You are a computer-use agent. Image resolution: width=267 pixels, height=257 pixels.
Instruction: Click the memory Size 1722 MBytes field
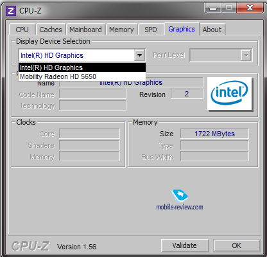point(214,134)
